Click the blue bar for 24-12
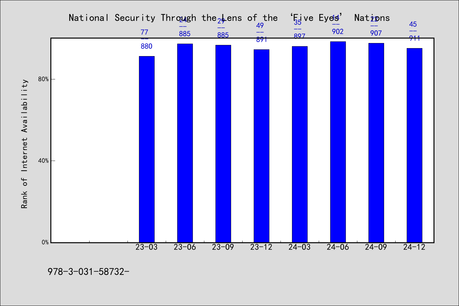 [414, 145]
